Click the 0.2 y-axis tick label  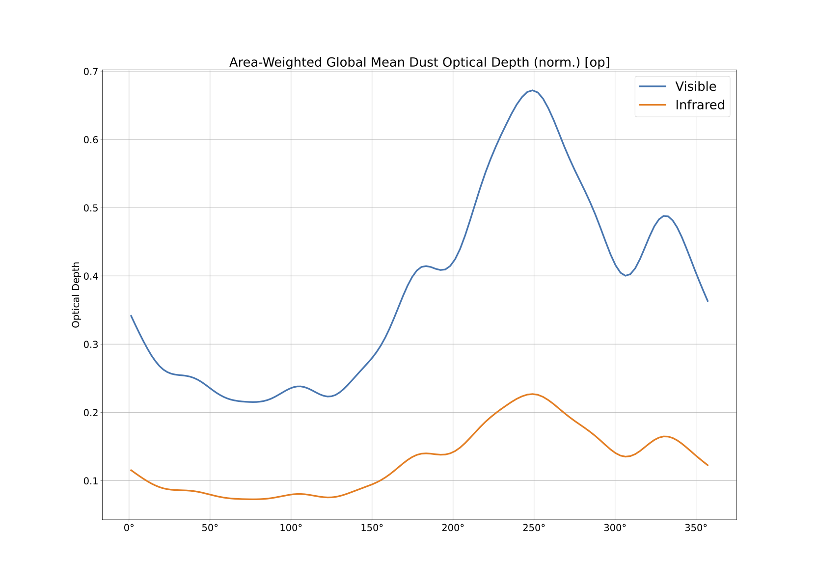click(x=90, y=413)
